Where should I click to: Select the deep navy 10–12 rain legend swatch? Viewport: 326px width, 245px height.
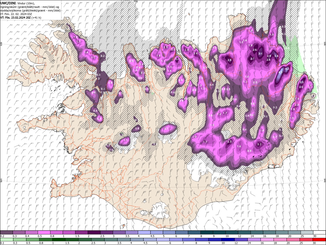(228, 240)
